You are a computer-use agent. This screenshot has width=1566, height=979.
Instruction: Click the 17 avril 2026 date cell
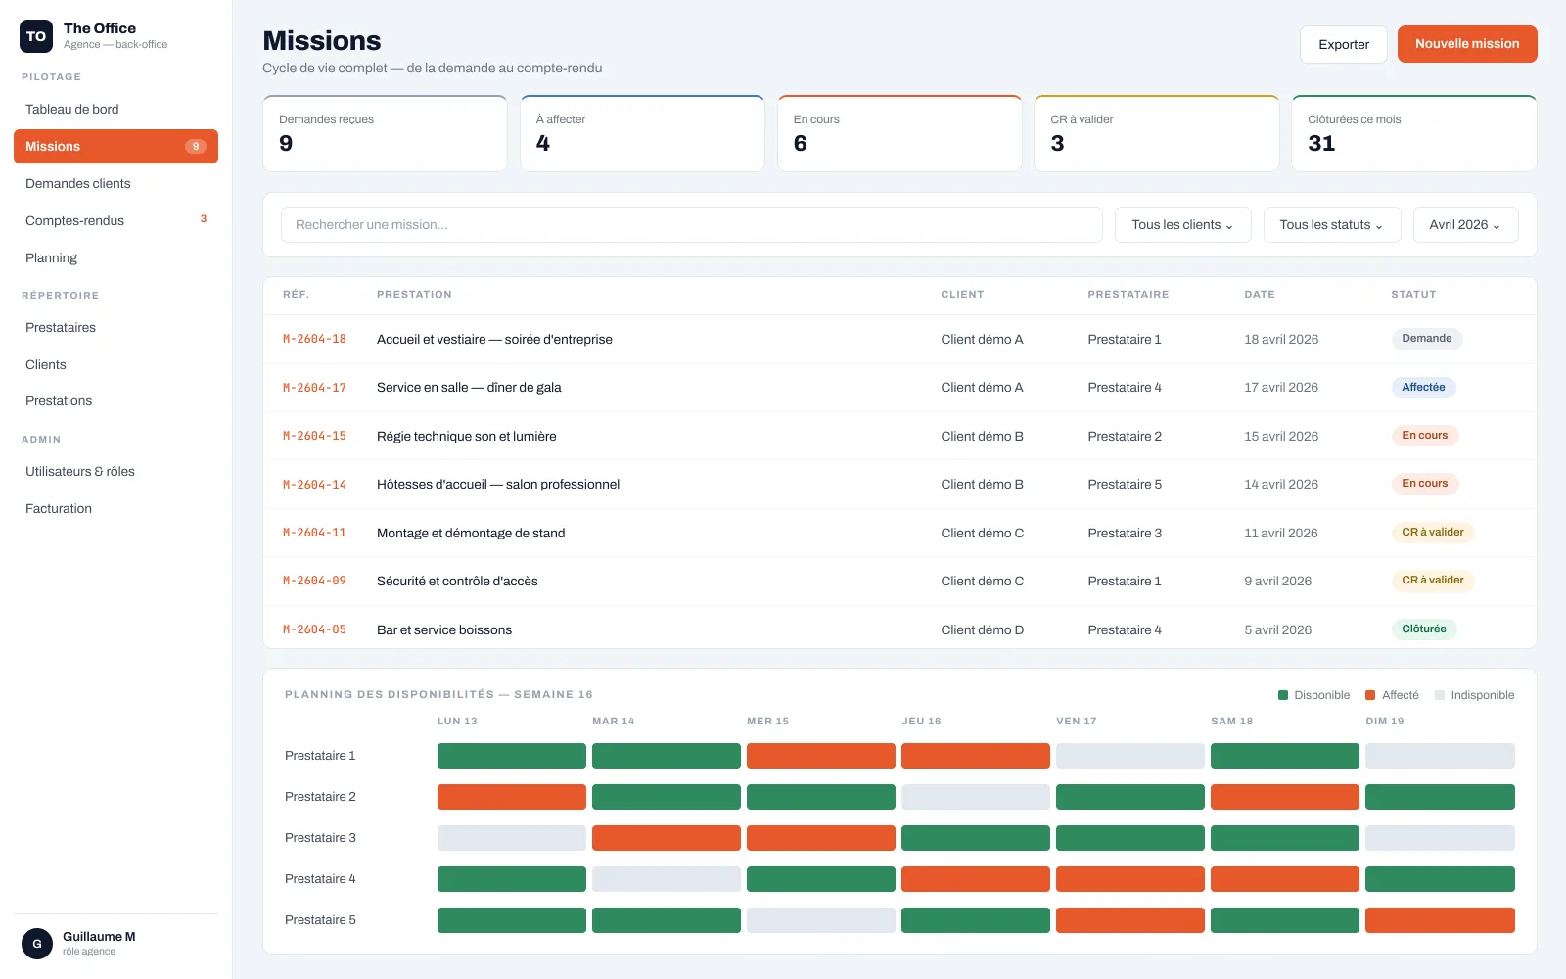pos(1281,388)
